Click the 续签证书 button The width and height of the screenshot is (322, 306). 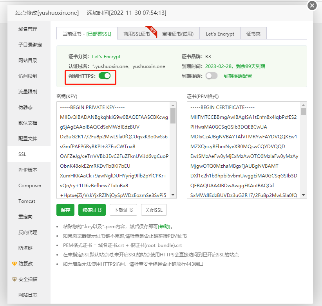tap(92, 210)
